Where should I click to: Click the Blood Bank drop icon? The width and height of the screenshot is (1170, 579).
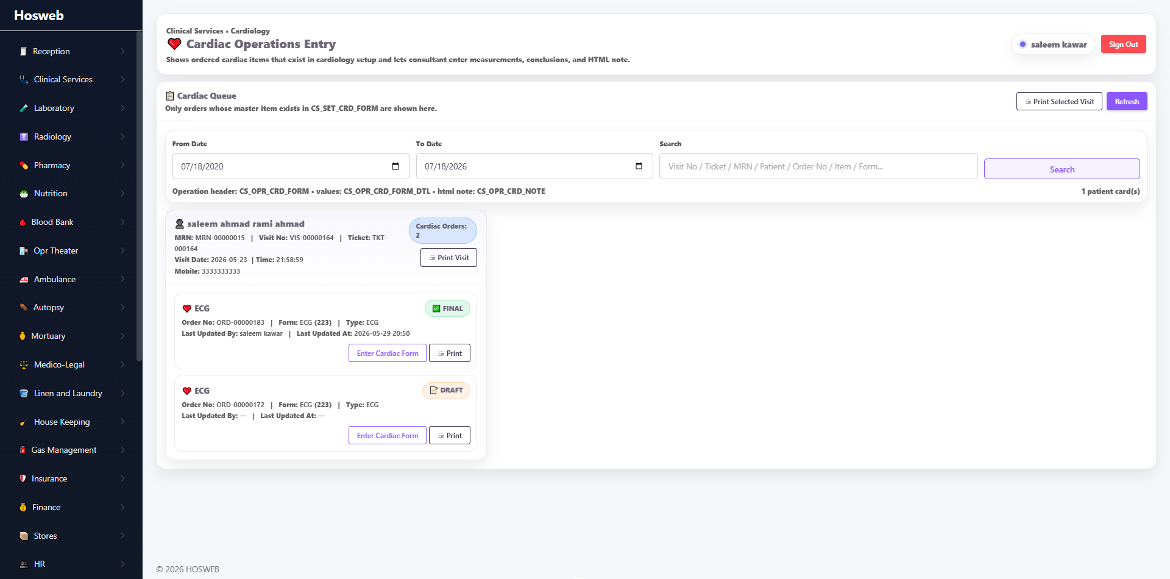(x=23, y=222)
